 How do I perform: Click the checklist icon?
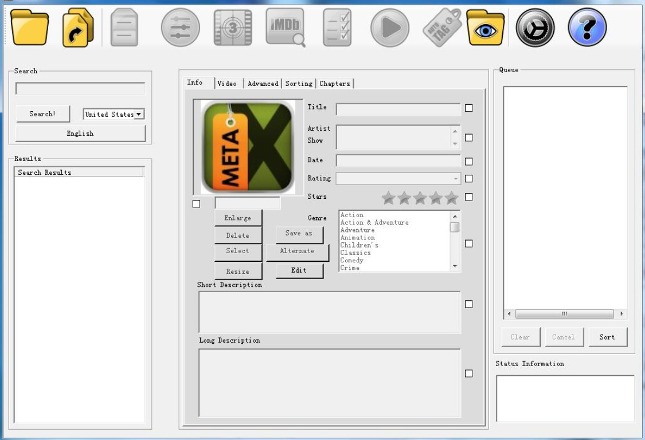tap(337, 27)
